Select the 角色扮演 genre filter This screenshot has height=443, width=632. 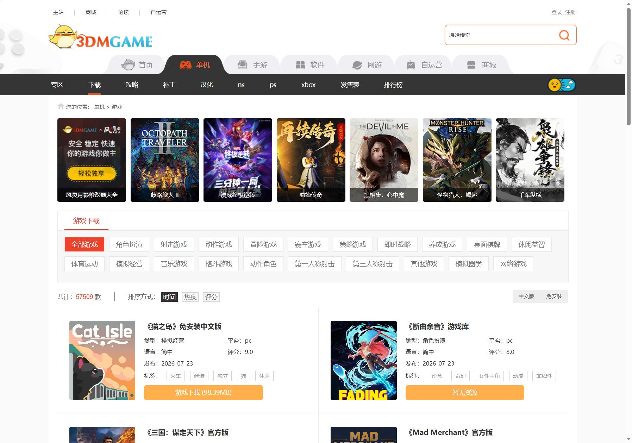pos(129,244)
